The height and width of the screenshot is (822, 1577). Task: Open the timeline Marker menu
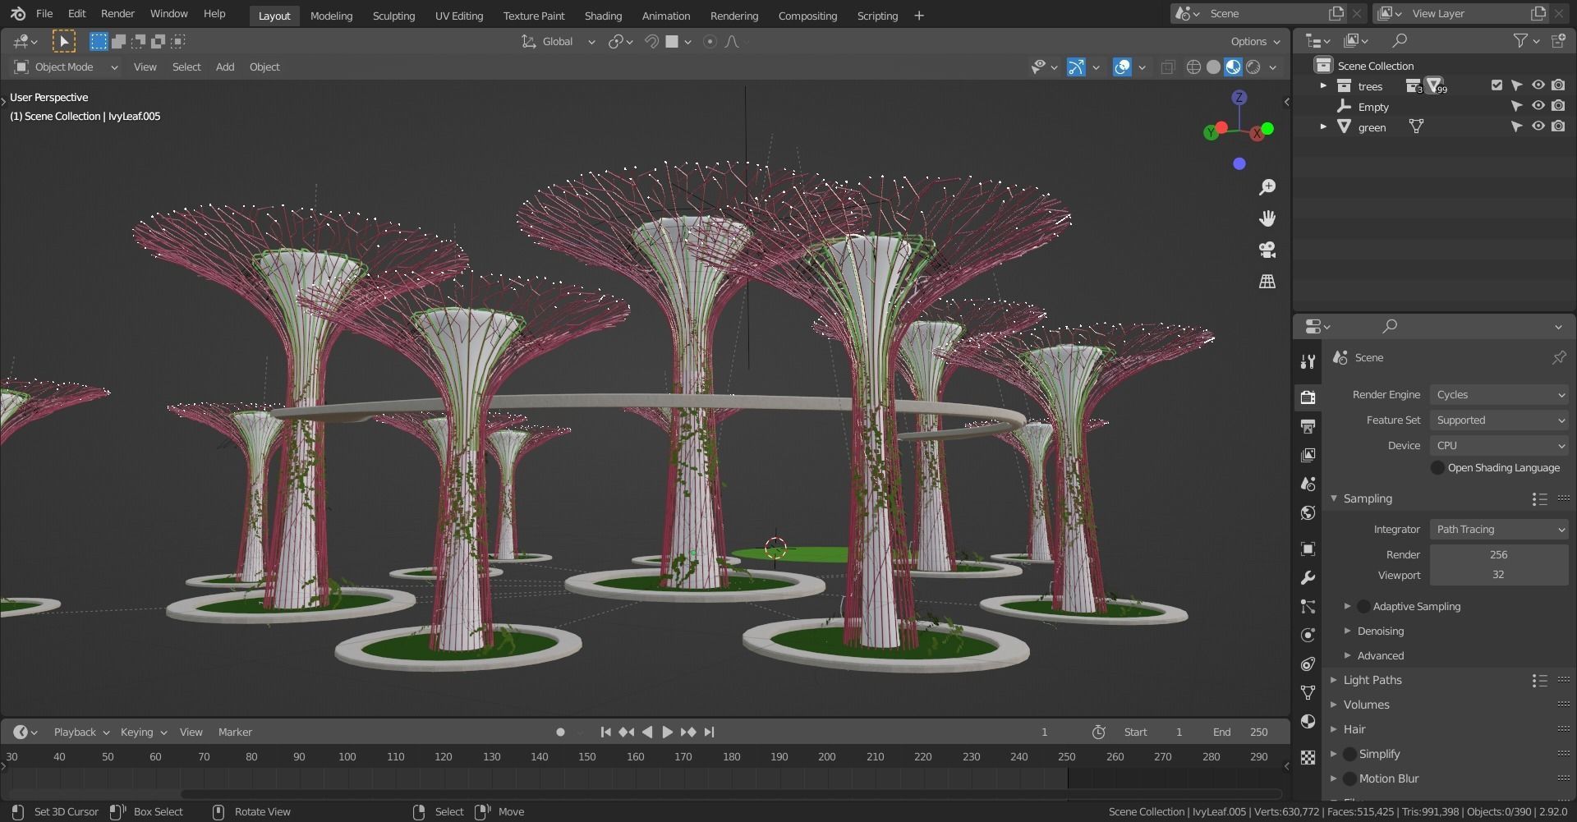235,732
